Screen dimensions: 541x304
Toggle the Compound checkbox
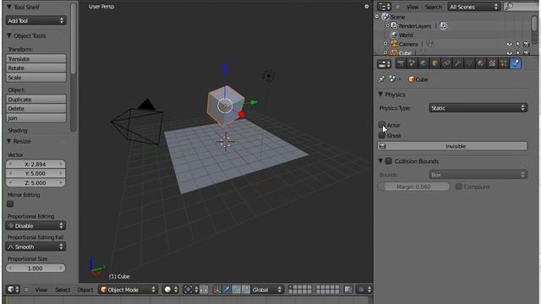458,187
